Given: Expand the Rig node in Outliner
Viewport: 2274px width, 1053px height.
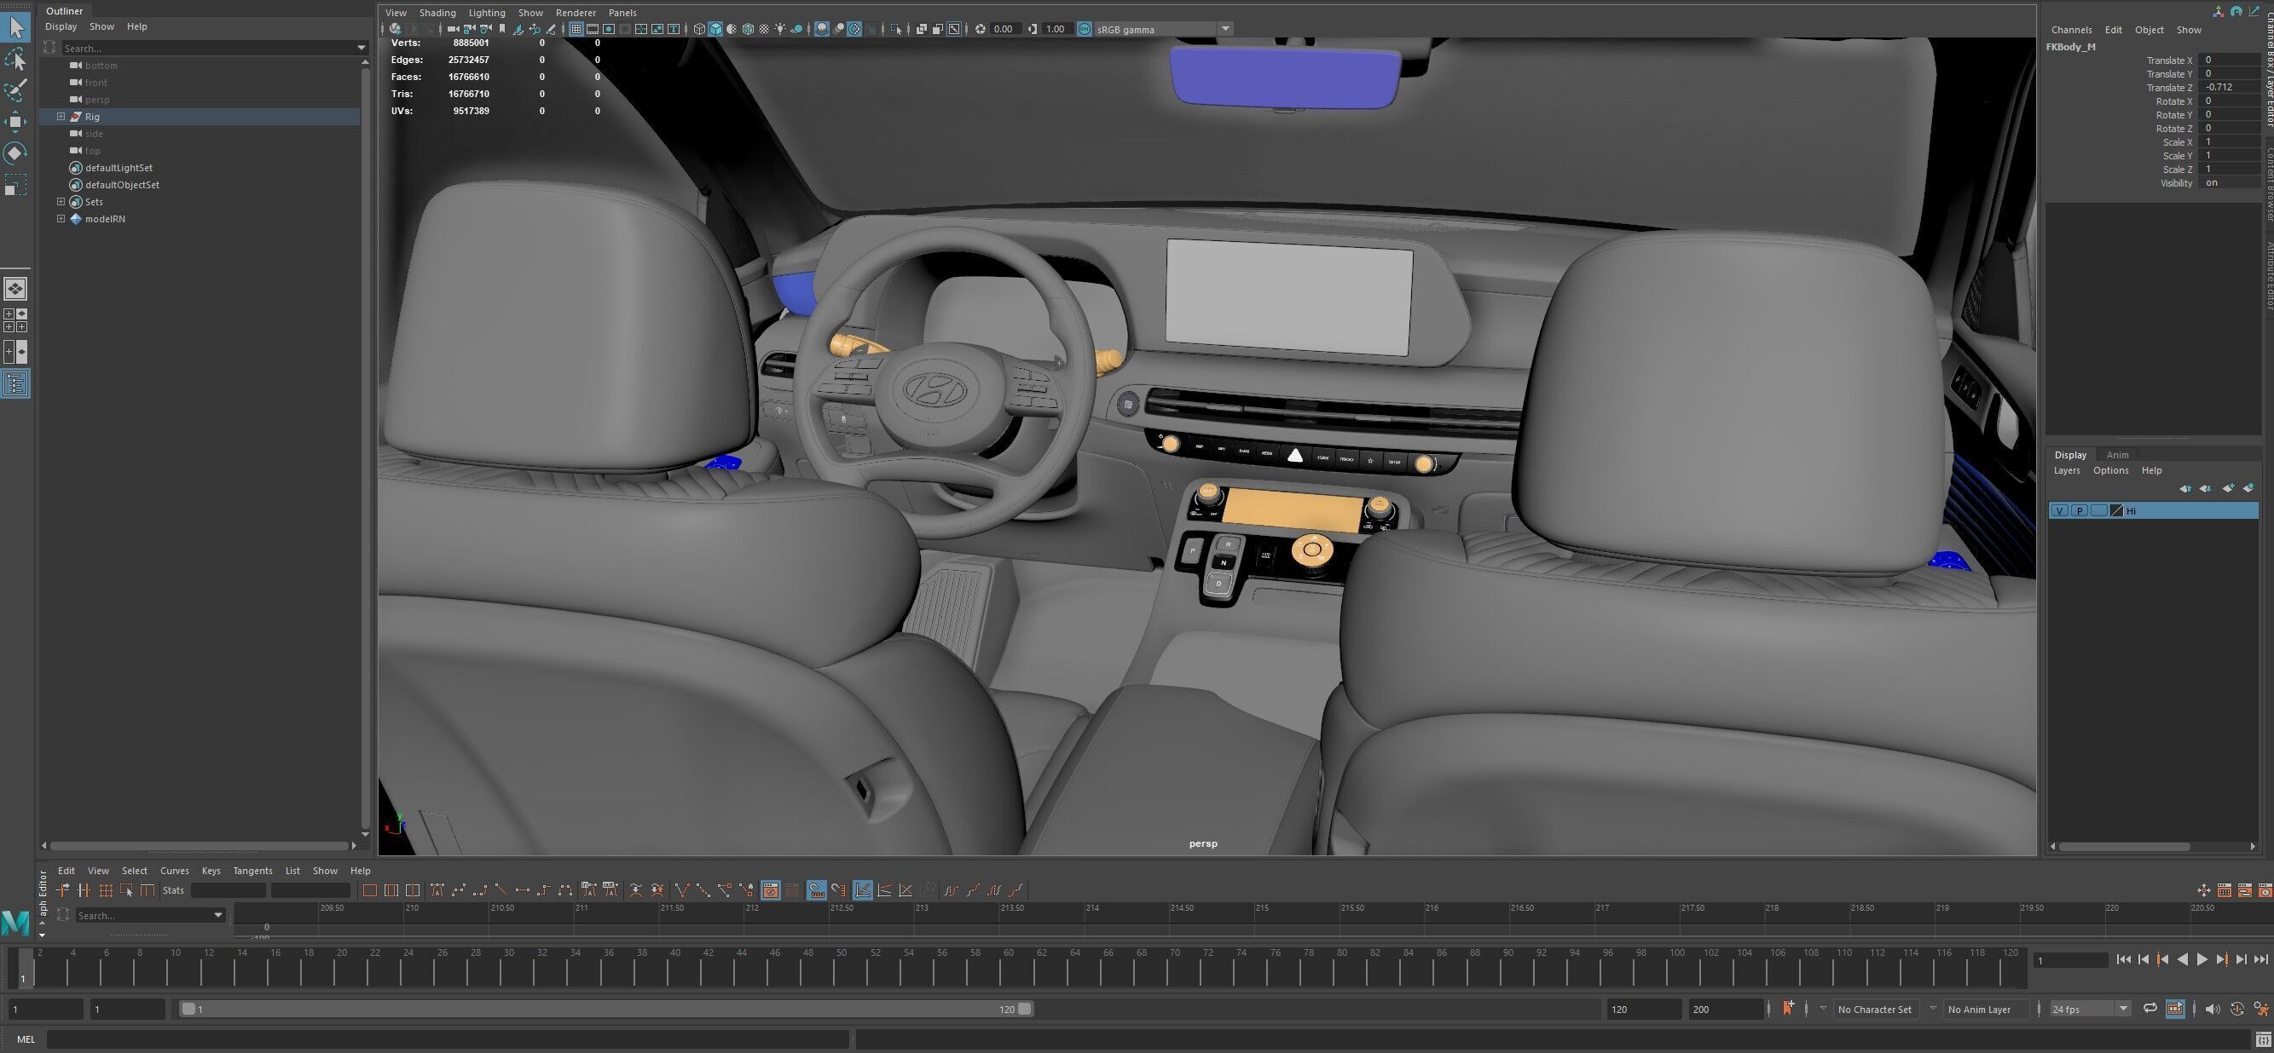Looking at the screenshot, I should 61,117.
